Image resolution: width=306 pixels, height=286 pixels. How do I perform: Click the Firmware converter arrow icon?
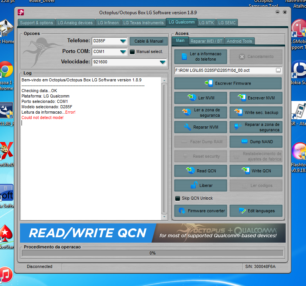tap(182, 211)
